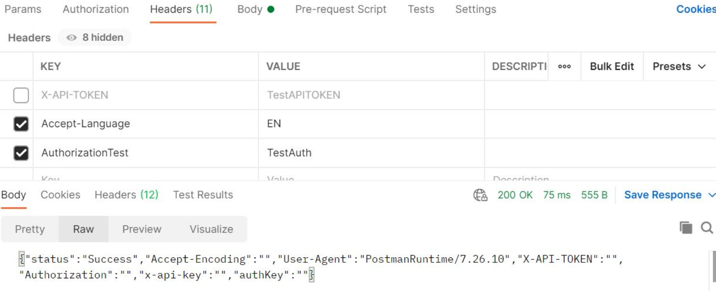Open the Tests tab
The width and height of the screenshot is (716, 291).
pos(421,9)
